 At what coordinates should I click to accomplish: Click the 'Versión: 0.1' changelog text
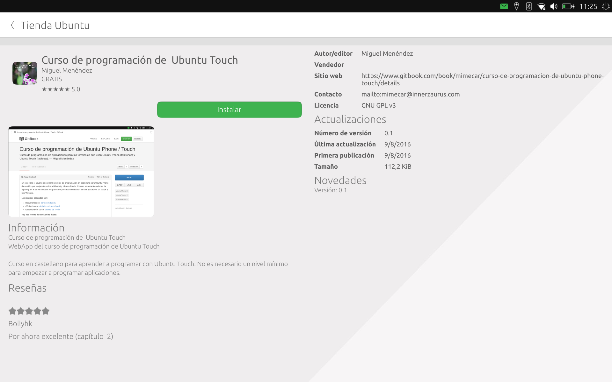pyautogui.click(x=331, y=190)
